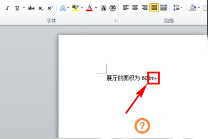Viewport: 208px width, 139px height.
Task: Click the text 展厅的面积为
Action: tap(123, 78)
